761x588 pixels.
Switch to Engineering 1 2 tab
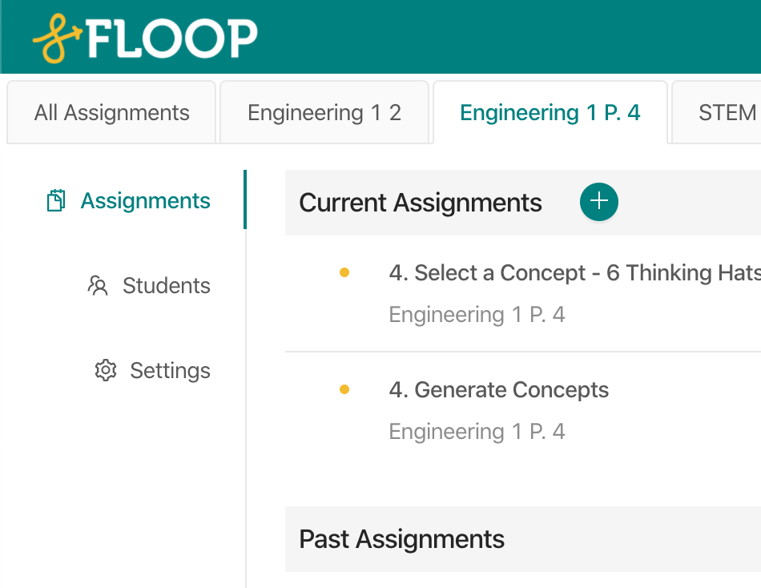(x=324, y=113)
